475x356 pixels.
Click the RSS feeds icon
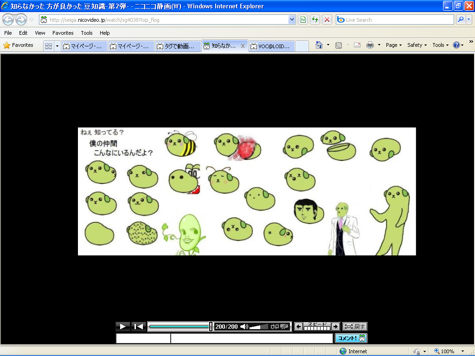[x=339, y=45]
